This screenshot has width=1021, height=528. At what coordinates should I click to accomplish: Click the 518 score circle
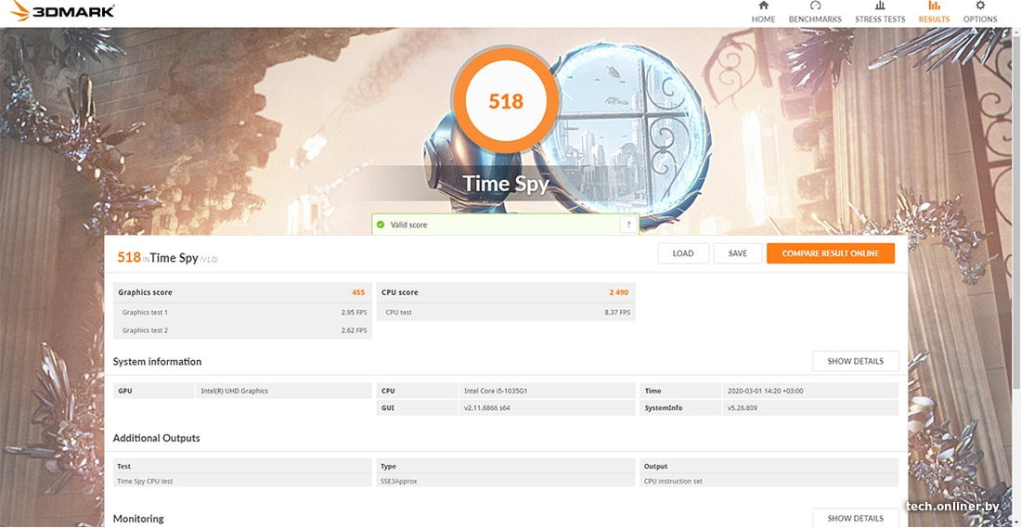click(506, 101)
